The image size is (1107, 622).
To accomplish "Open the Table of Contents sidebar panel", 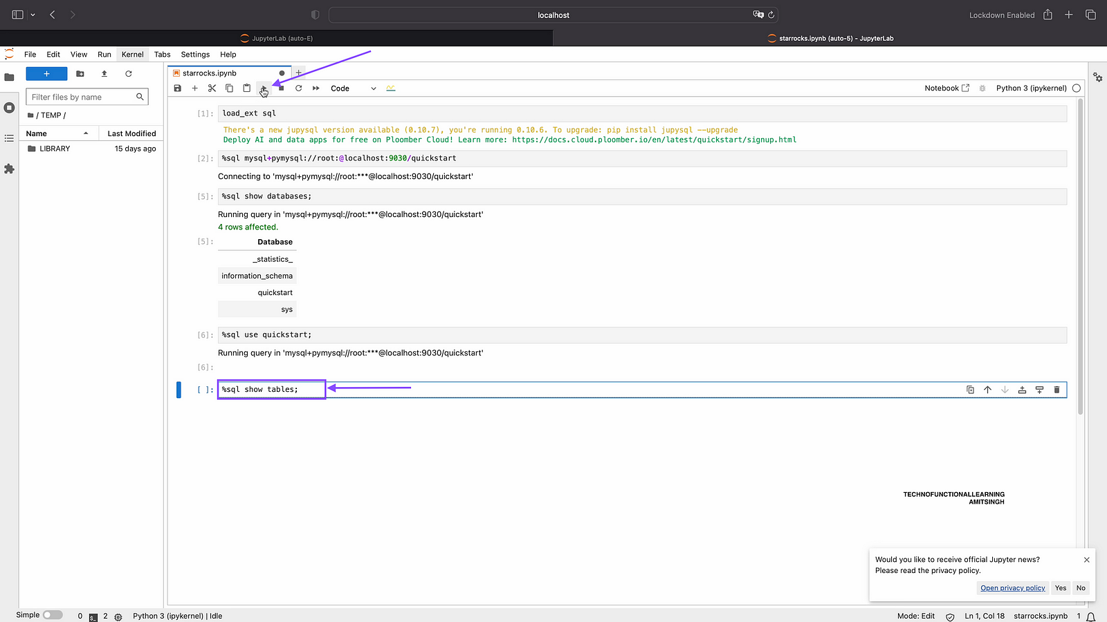I will click(x=9, y=138).
